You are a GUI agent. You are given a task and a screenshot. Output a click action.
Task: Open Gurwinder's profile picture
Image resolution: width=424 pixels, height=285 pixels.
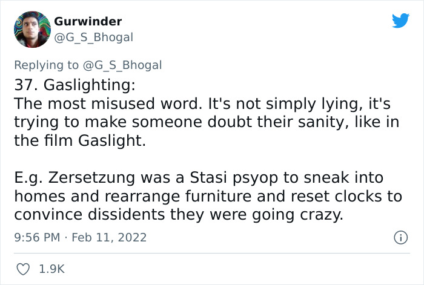coord(30,28)
